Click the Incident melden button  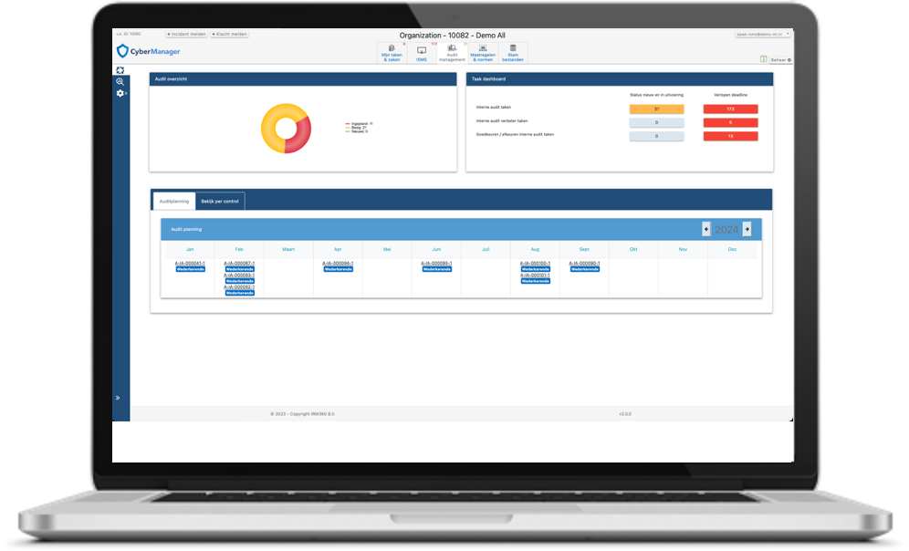pyautogui.click(x=185, y=34)
